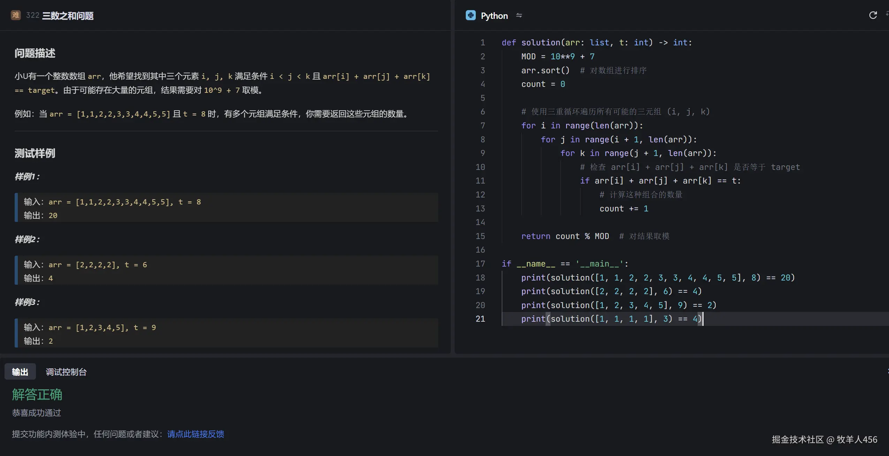889x456 pixels.
Task: Place cursor on def solution line
Action: coord(596,43)
